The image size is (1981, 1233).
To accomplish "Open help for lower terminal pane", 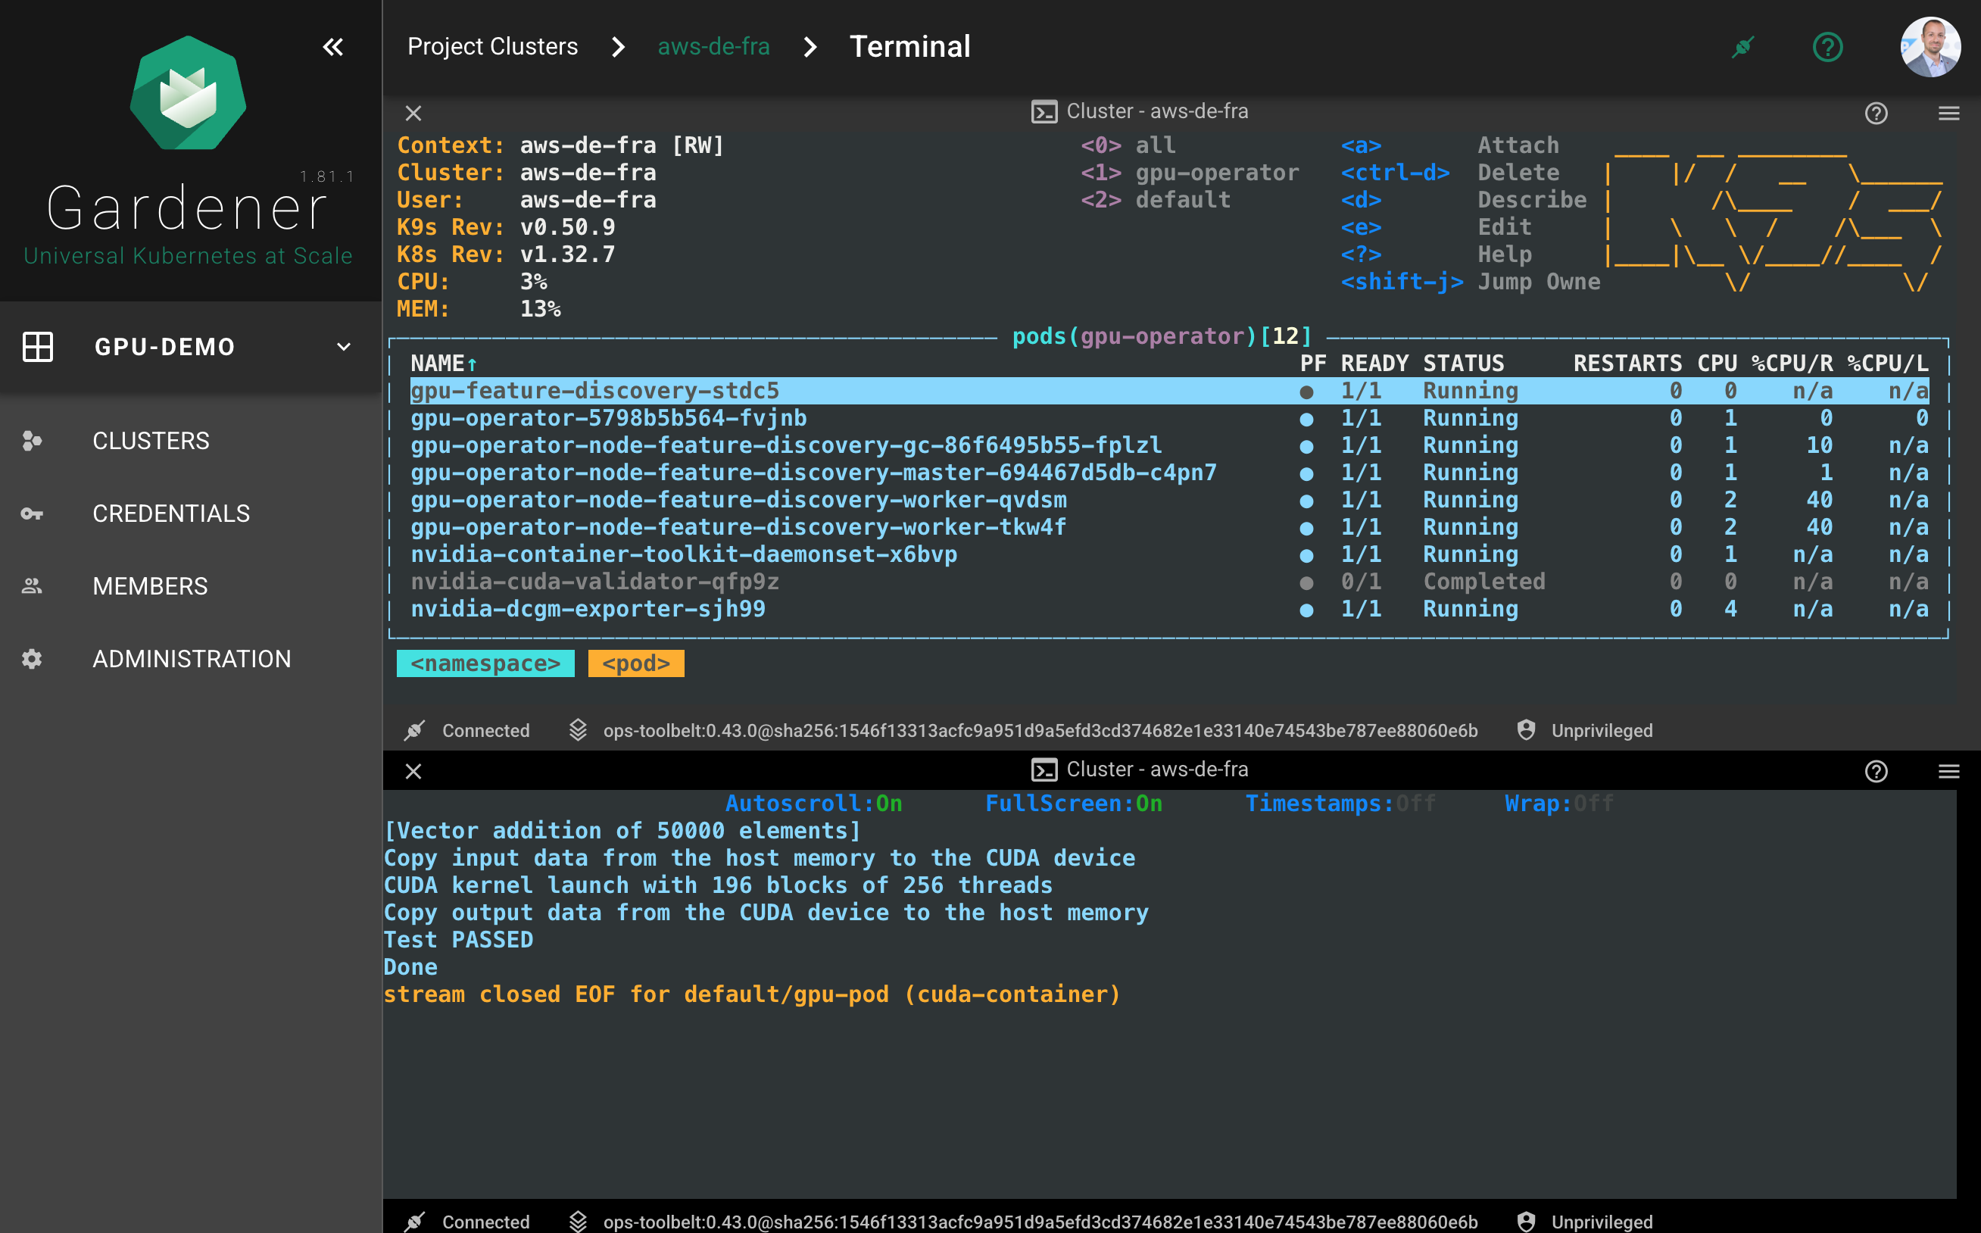I will [x=1876, y=772].
